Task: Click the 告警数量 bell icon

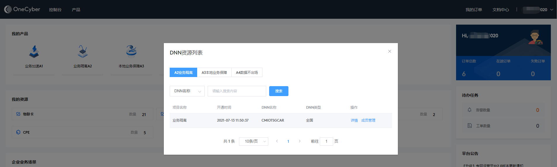Action: (x=470, y=110)
